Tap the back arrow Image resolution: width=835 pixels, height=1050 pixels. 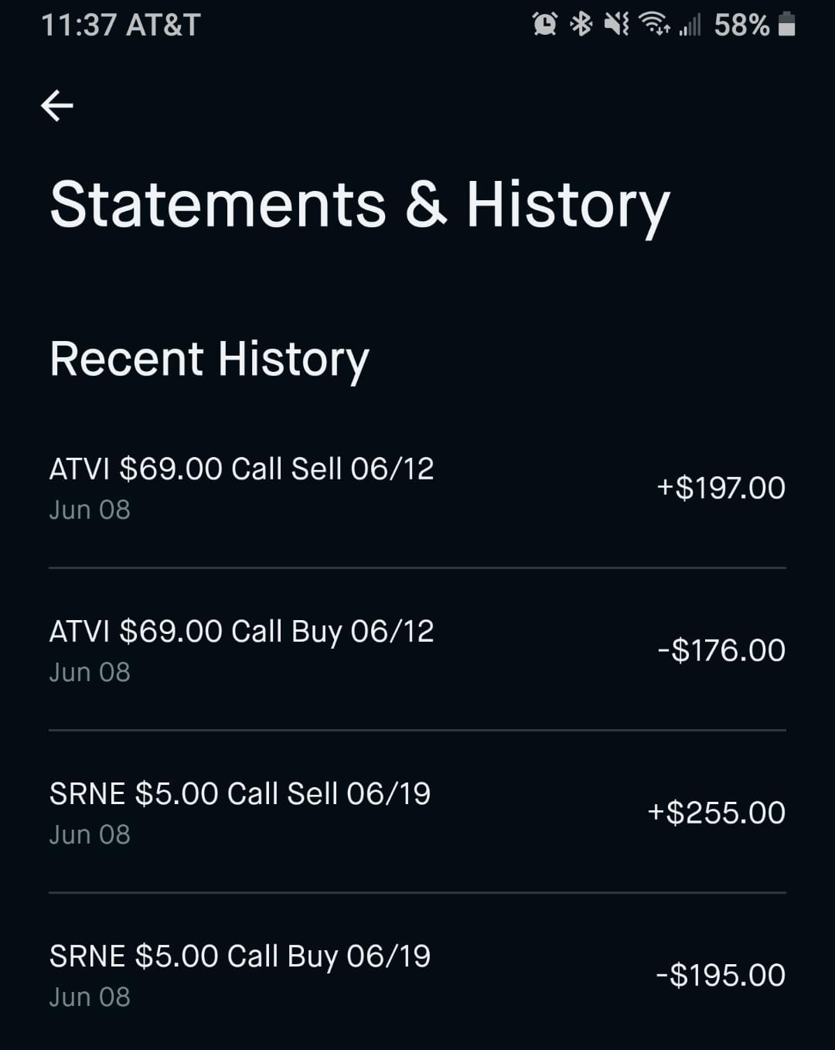tap(57, 106)
